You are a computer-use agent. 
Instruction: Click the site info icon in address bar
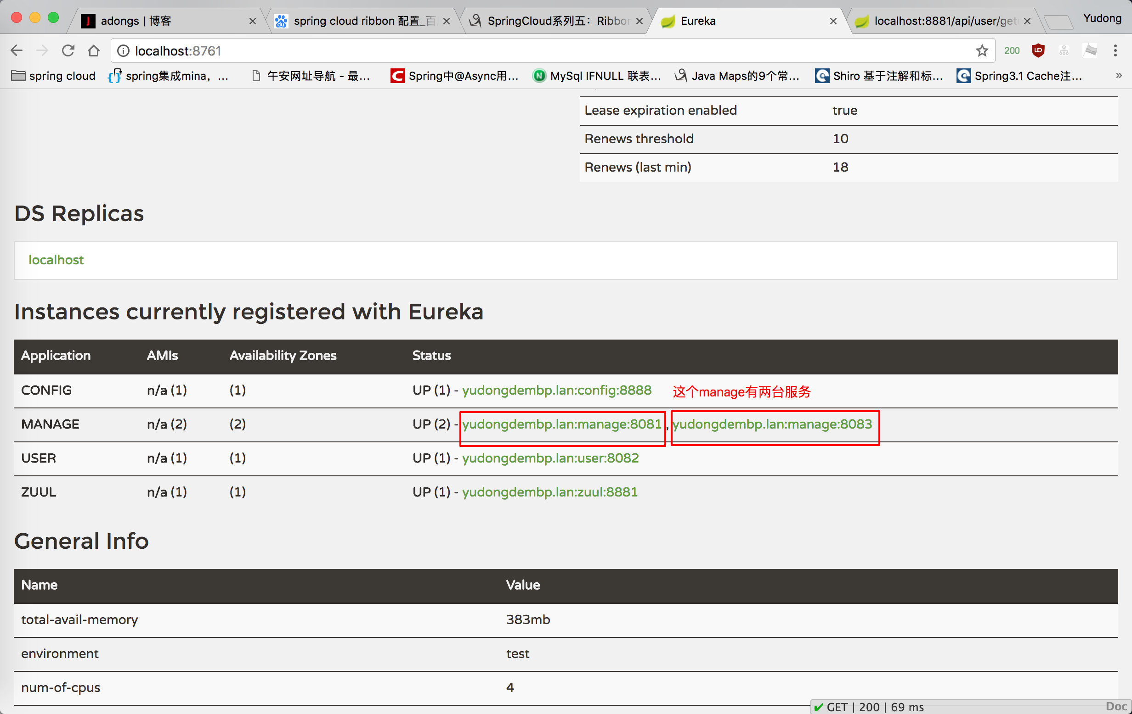click(x=123, y=50)
